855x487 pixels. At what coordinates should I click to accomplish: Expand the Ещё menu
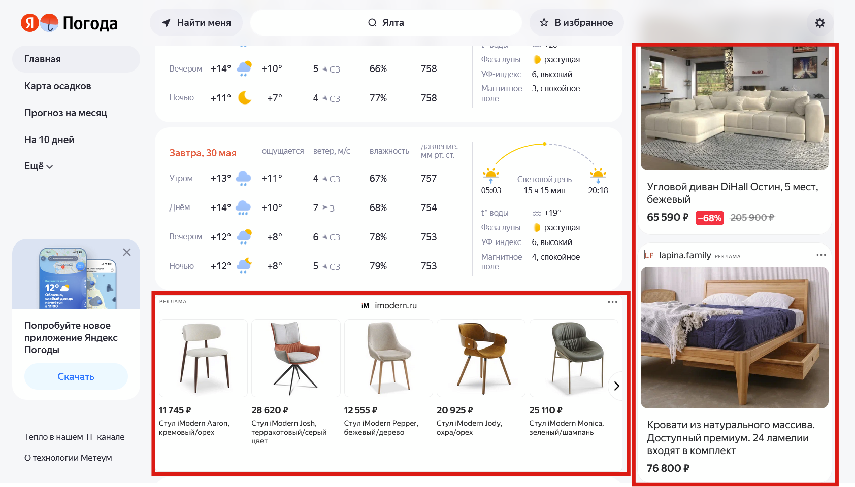tap(39, 166)
